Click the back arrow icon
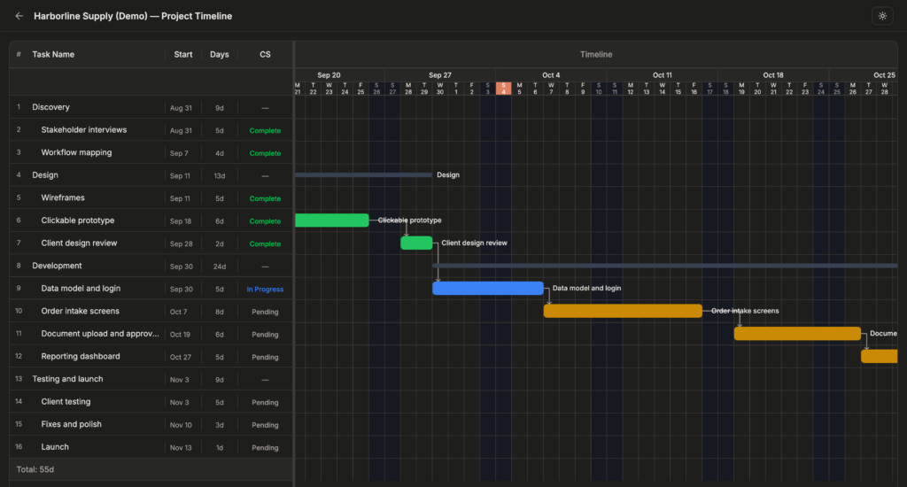The image size is (907, 487). (19, 16)
